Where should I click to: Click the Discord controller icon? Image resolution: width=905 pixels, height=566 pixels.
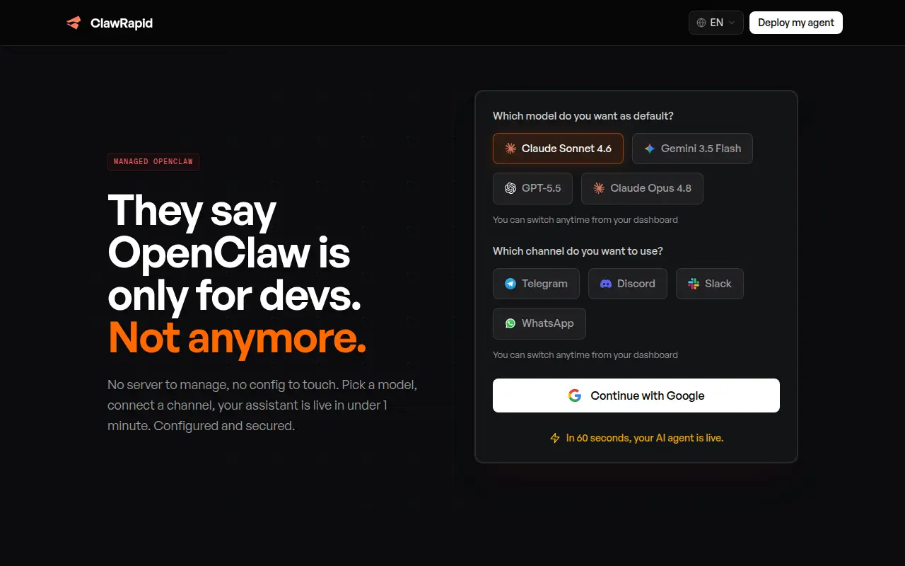coord(606,284)
